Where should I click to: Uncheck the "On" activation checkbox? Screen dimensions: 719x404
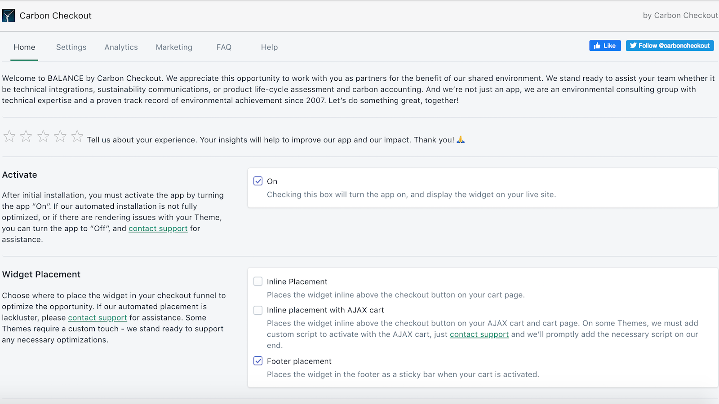tap(258, 181)
